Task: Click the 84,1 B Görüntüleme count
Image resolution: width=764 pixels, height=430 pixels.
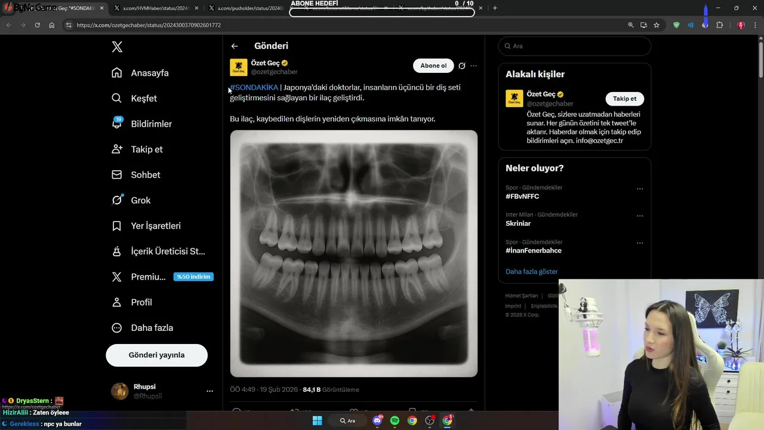Action: point(331,389)
